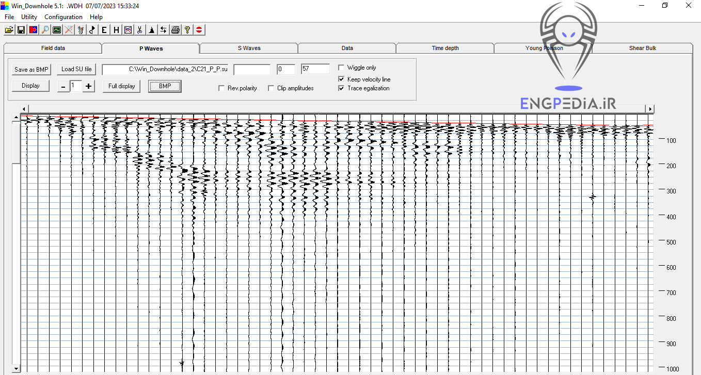Screen dimensions: 701x375
Task: Click the red stop sign icon
Action: click(199, 30)
